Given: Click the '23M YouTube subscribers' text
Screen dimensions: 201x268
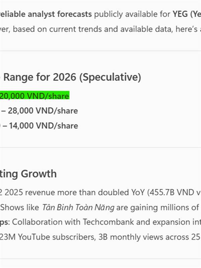Looking at the screenshot, I should tap(47, 237).
